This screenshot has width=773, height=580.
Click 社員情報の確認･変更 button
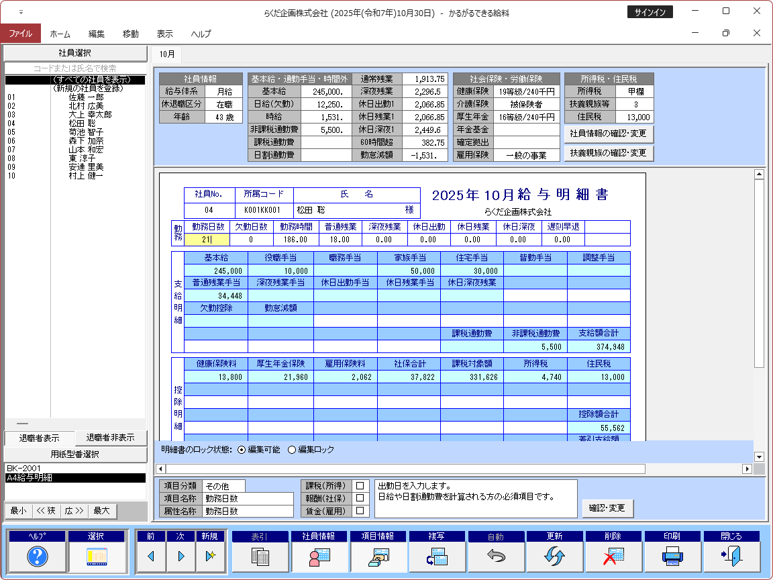click(609, 134)
